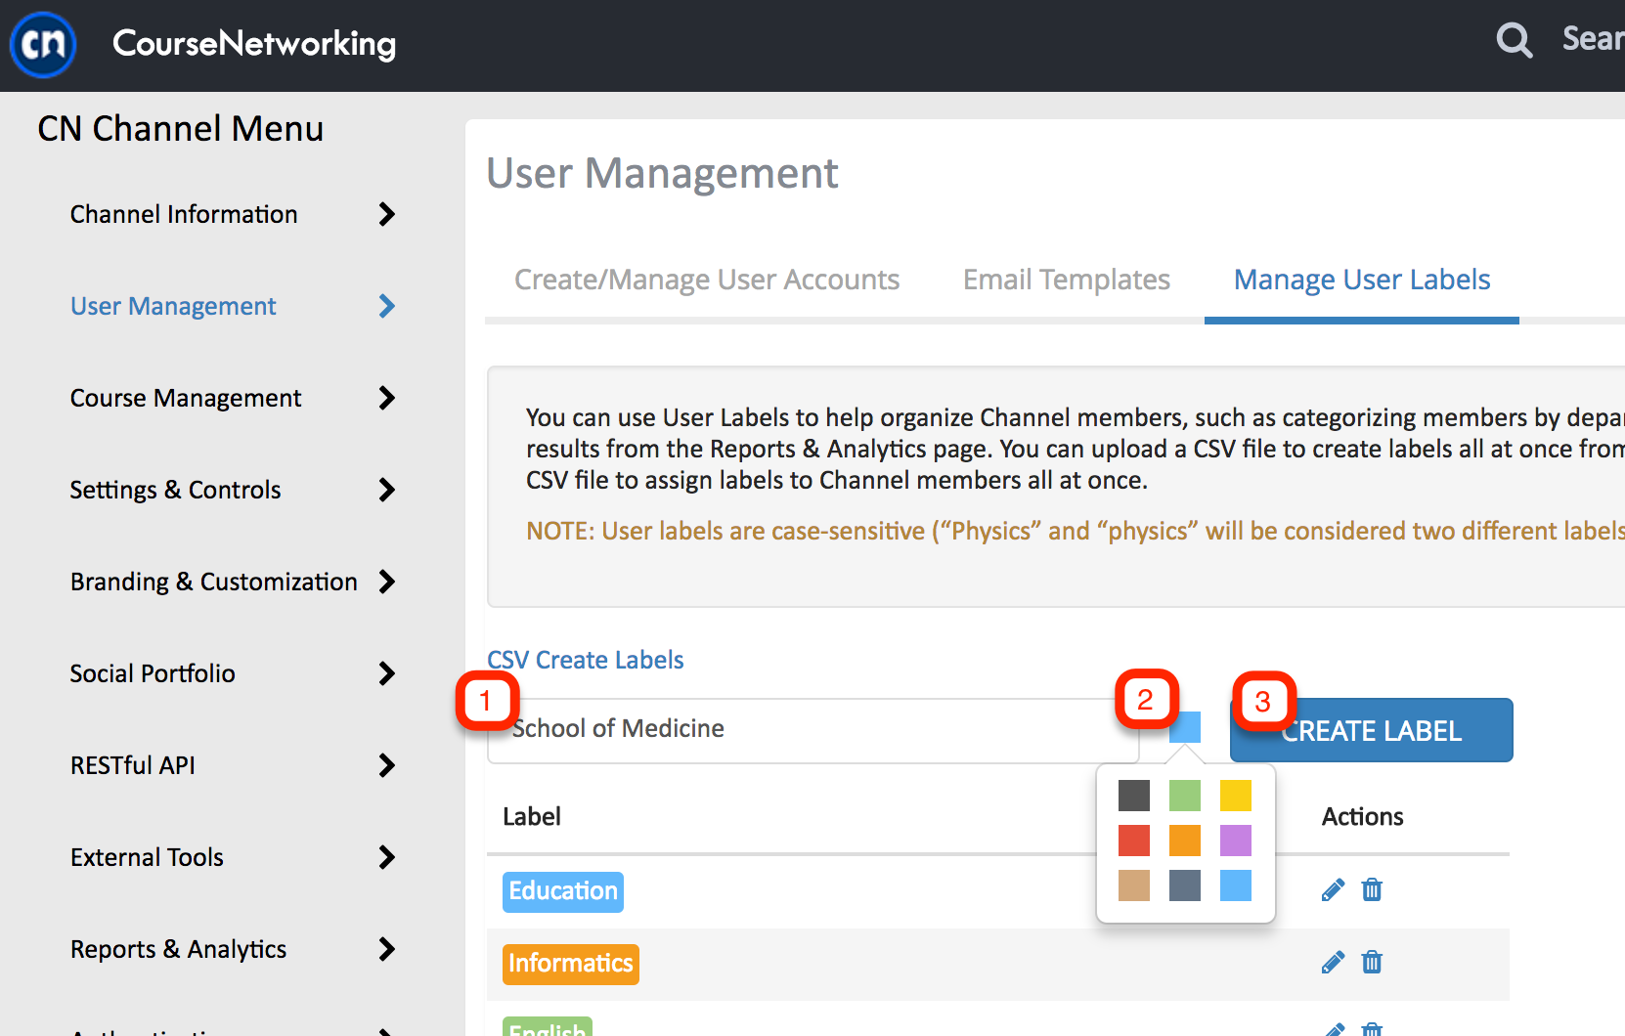Open RESTful API menu item
Screen dimensions: 1625x1036
pyautogui.click(x=133, y=765)
